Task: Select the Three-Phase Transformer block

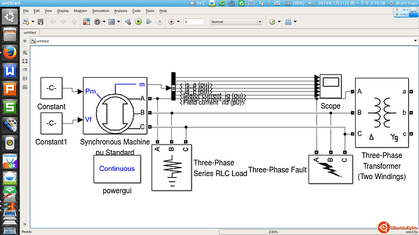Action: pos(382,112)
